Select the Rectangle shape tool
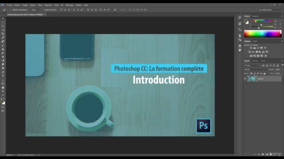This screenshot has height=159, width=284. point(3,83)
